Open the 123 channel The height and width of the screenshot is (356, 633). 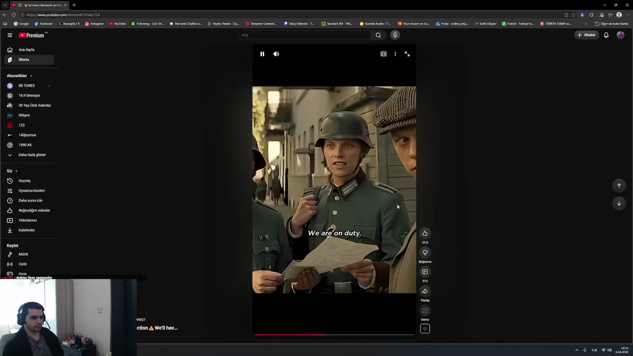coord(29,125)
